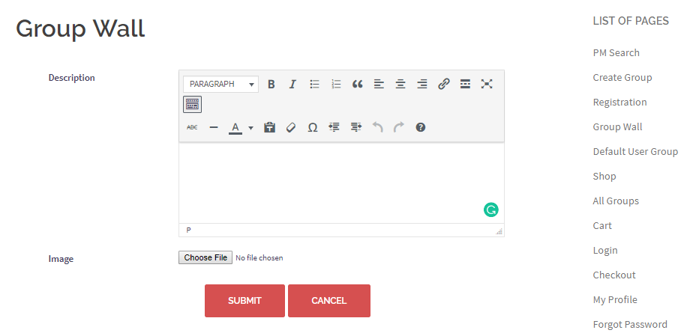Go to the Shop page
699x336 pixels.
click(x=604, y=177)
